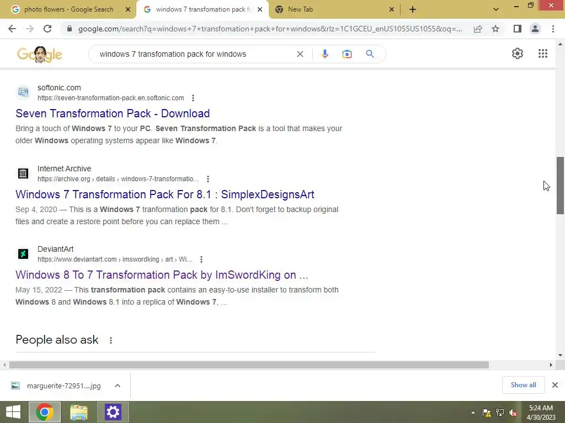565x423 pixels.
Task: Open options for softonic.com result
Action: pos(193,98)
